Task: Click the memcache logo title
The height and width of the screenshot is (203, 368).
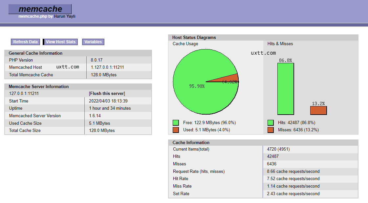Action: [40, 9]
